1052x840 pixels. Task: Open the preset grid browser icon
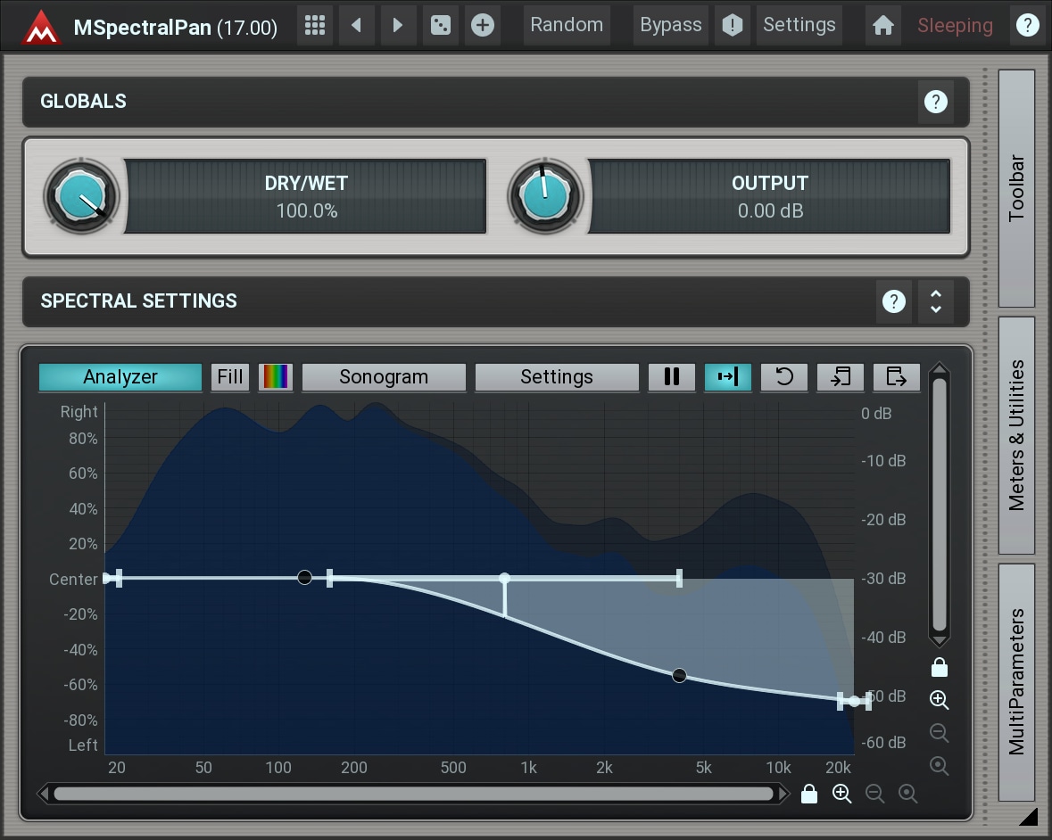(x=314, y=25)
